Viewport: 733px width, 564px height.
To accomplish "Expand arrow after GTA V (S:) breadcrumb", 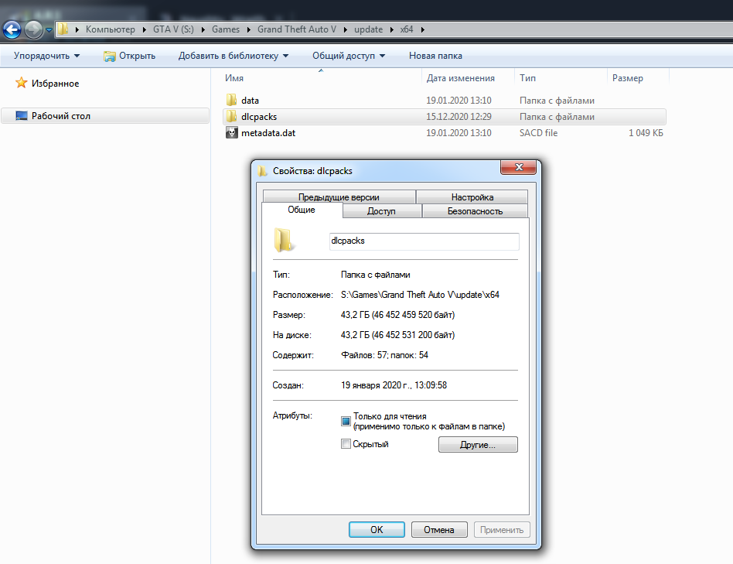I will tap(203, 29).
